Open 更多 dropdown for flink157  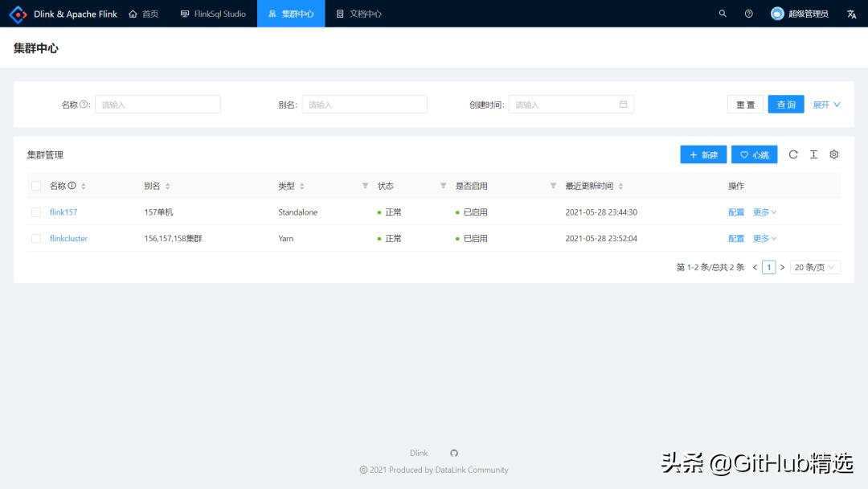(x=764, y=212)
